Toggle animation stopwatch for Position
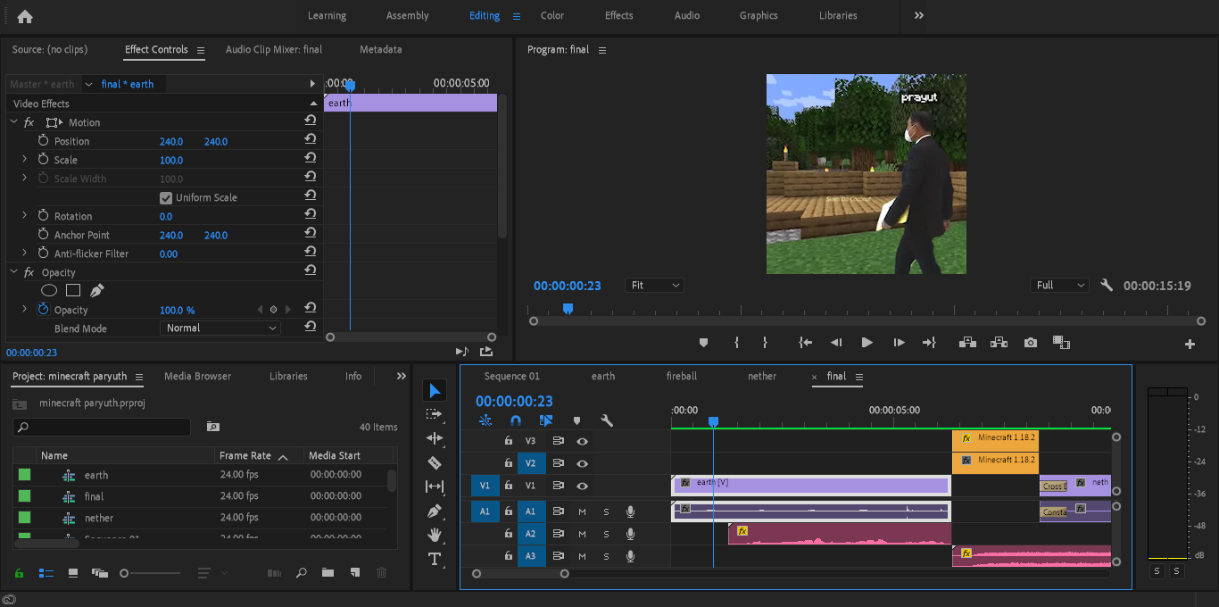The image size is (1219, 607). click(x=44, y=141)
